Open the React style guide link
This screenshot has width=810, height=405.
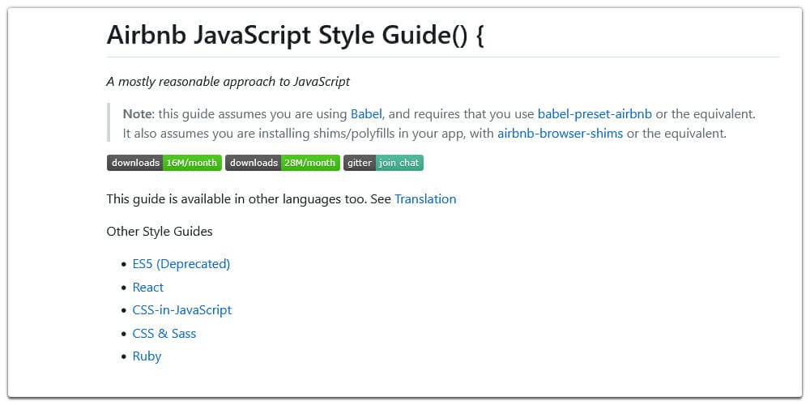(x=147, y=288)
